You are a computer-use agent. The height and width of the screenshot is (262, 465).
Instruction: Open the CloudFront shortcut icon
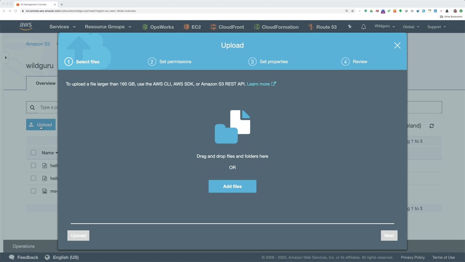(x=213, y=27)
